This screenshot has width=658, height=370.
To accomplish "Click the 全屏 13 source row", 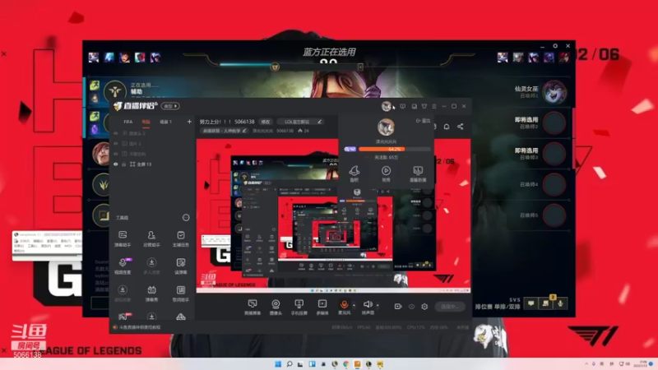I will (152, 164).
